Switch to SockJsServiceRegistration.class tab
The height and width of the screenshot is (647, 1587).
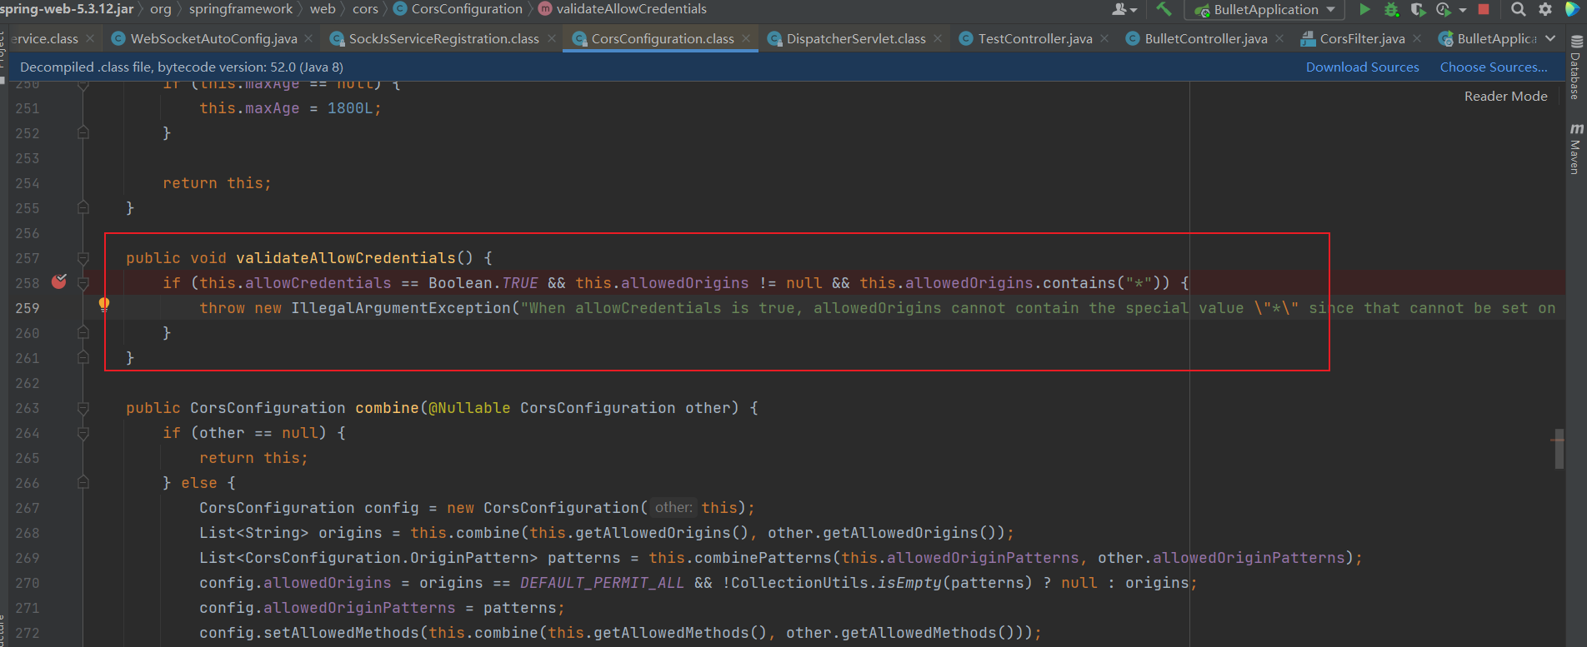click(443, 38)
